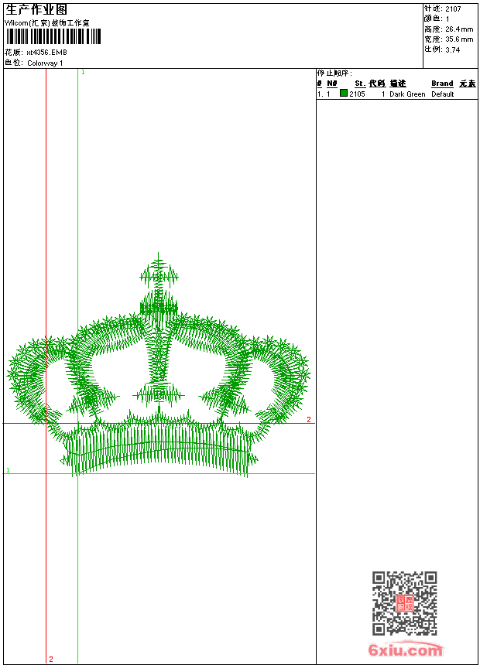Viewport: 480px width, 665px height.
Task: Click the 代码 column header
Action: 377,84
